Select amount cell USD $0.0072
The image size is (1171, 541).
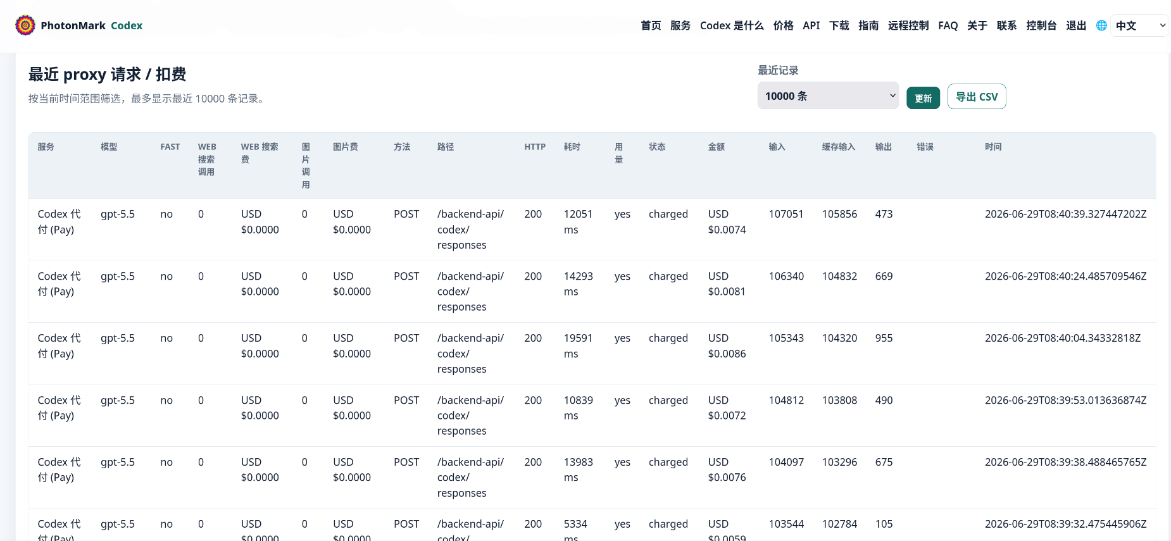click(727, 408)
